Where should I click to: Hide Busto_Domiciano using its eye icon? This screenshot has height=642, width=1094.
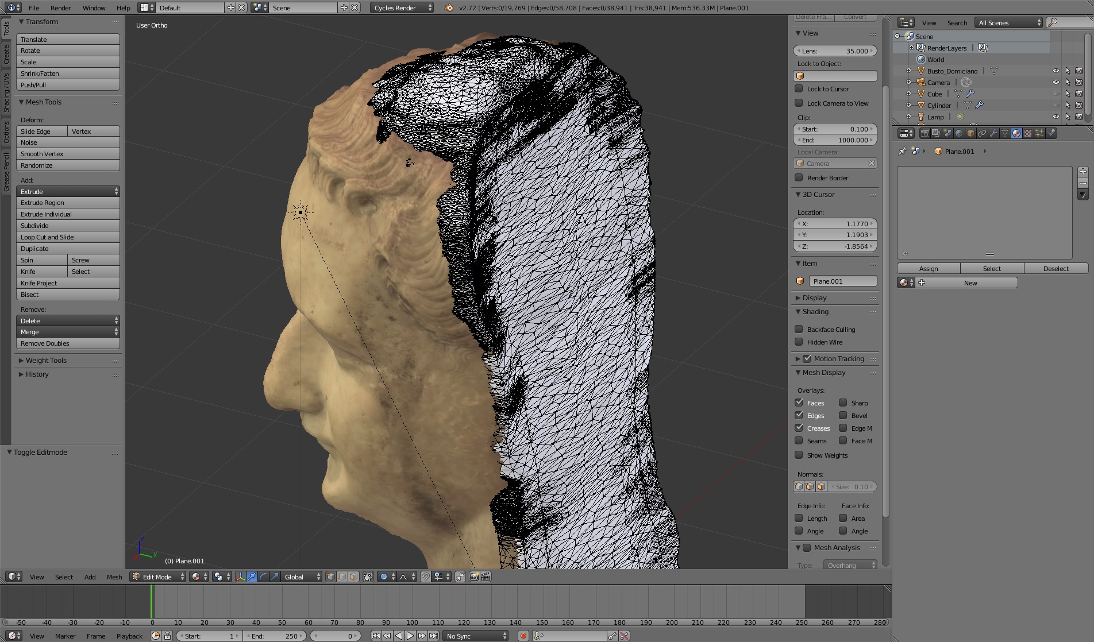(x=1056, y=71)
